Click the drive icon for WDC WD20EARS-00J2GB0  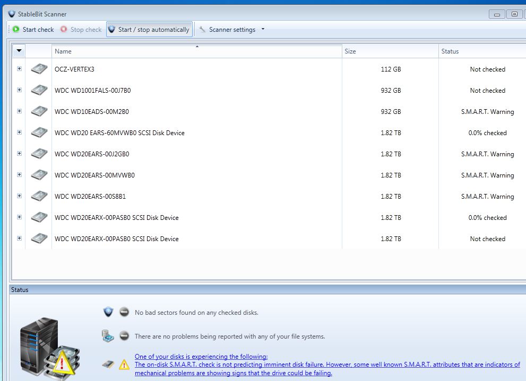pos(39,154)
